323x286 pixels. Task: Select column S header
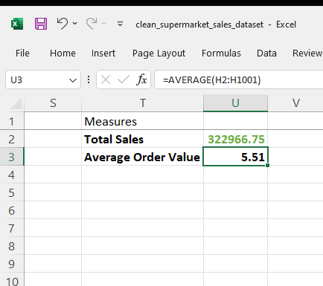click(53, 103)
